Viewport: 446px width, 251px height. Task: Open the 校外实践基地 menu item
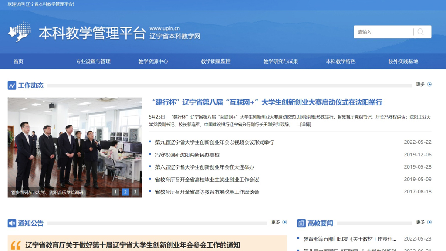tap(403, 61)
